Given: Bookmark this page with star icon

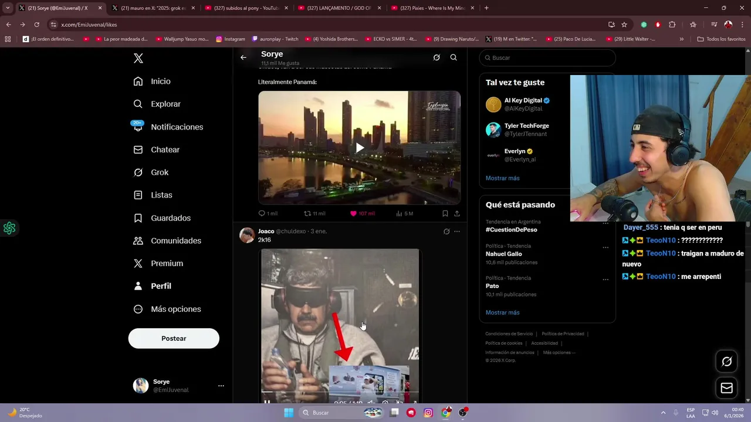Looking at the screenshot, I should pyautogui.click(x=624, y=25).
